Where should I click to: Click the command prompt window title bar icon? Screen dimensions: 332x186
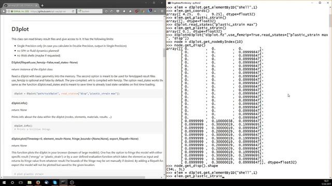click(169, 3)
